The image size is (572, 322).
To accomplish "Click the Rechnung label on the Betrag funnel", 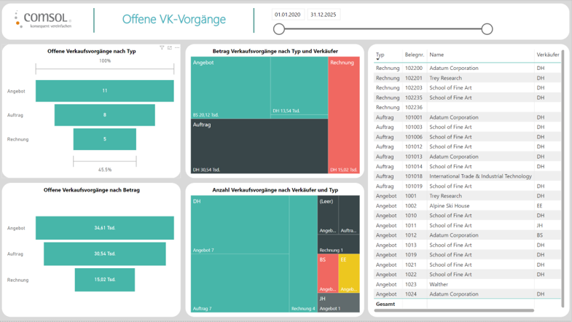I will coord(17,280).
